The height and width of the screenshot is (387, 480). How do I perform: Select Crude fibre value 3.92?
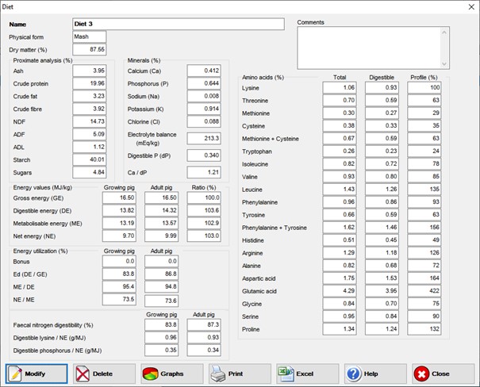(x=90, y=109)
